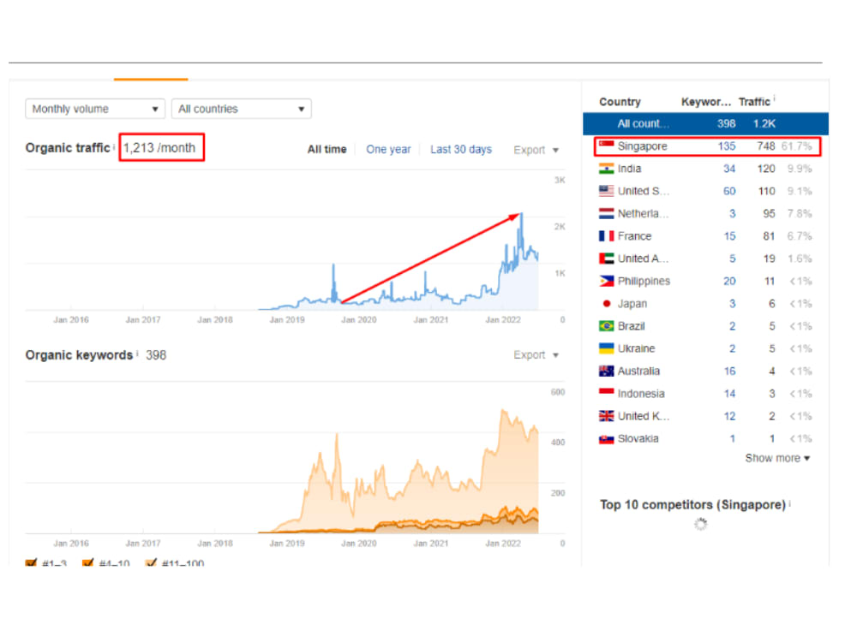Open Netherlands keywords count 3
The height and width of the screenshot is (642, 857).
[733, 213]
